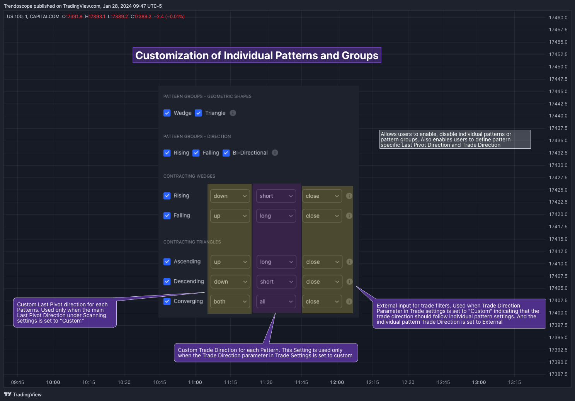575x401 pixels.
Task: Click the 'Contracting Wedges' section heading
Action: 189,176
